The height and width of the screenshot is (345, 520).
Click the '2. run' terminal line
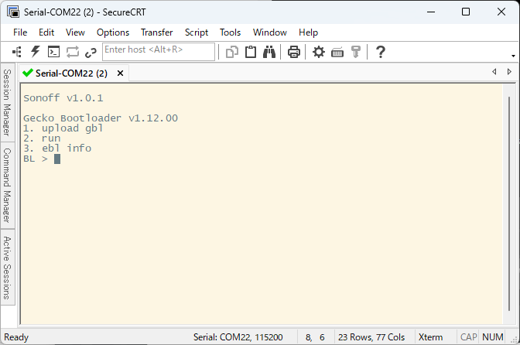pos(42,138)
